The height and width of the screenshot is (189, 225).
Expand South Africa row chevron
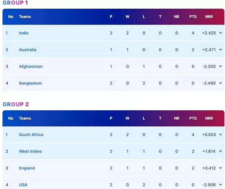(x=220, y=135)
